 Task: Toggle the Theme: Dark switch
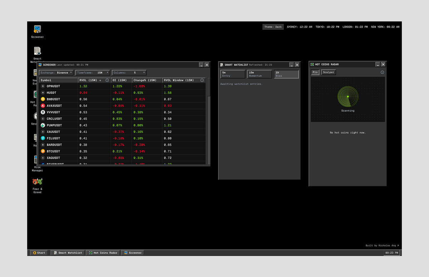tap(273, 27)
